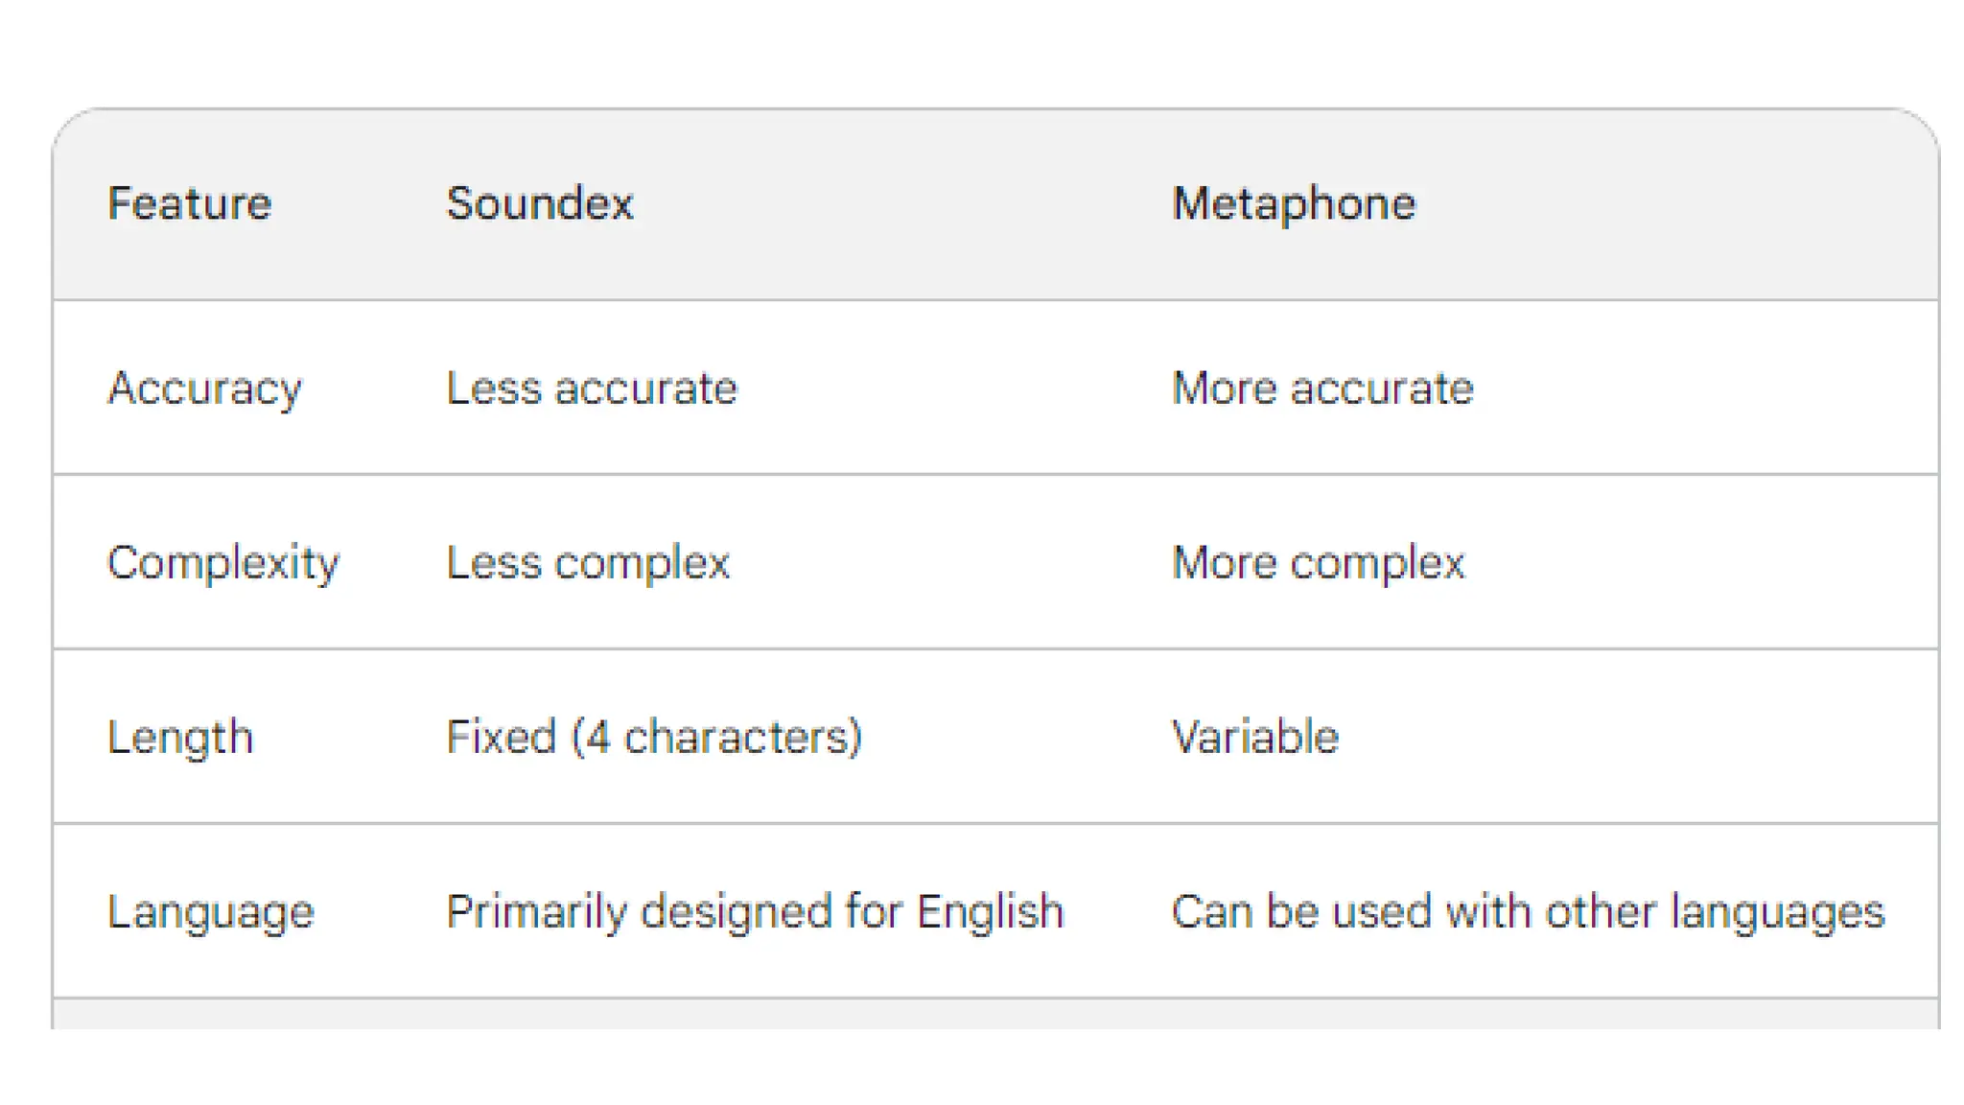This screenshot has height=1105, width=1964.
Task: Click the word 'languages' in the Metaphone column
Action: click(x=1777, y=912)
